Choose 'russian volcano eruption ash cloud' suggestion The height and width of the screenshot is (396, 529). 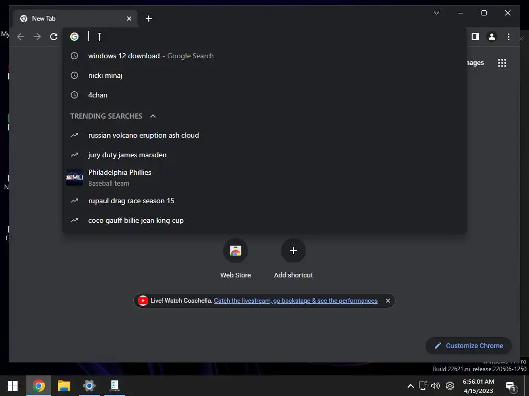[264, 136]
